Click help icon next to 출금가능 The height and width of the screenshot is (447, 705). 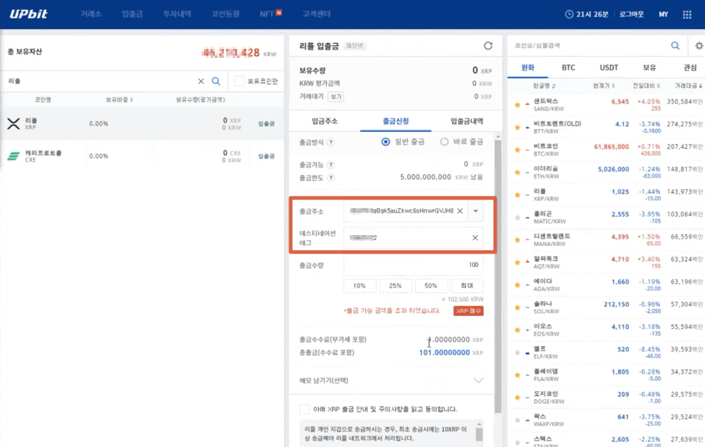tap(331, 165)
